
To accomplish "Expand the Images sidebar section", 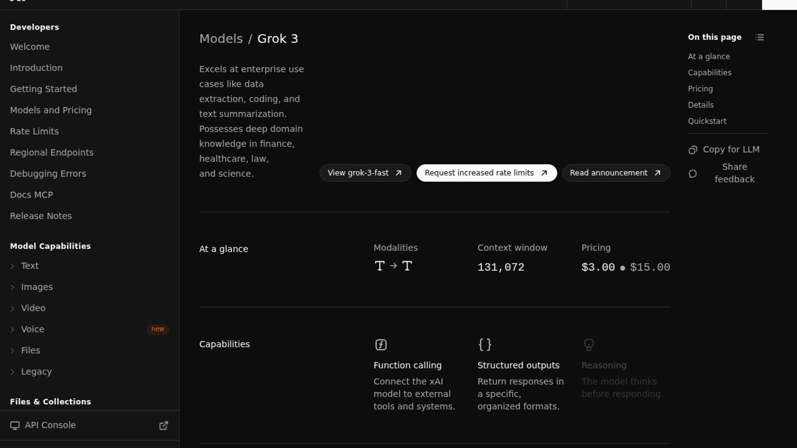I will tap(12, 287).
